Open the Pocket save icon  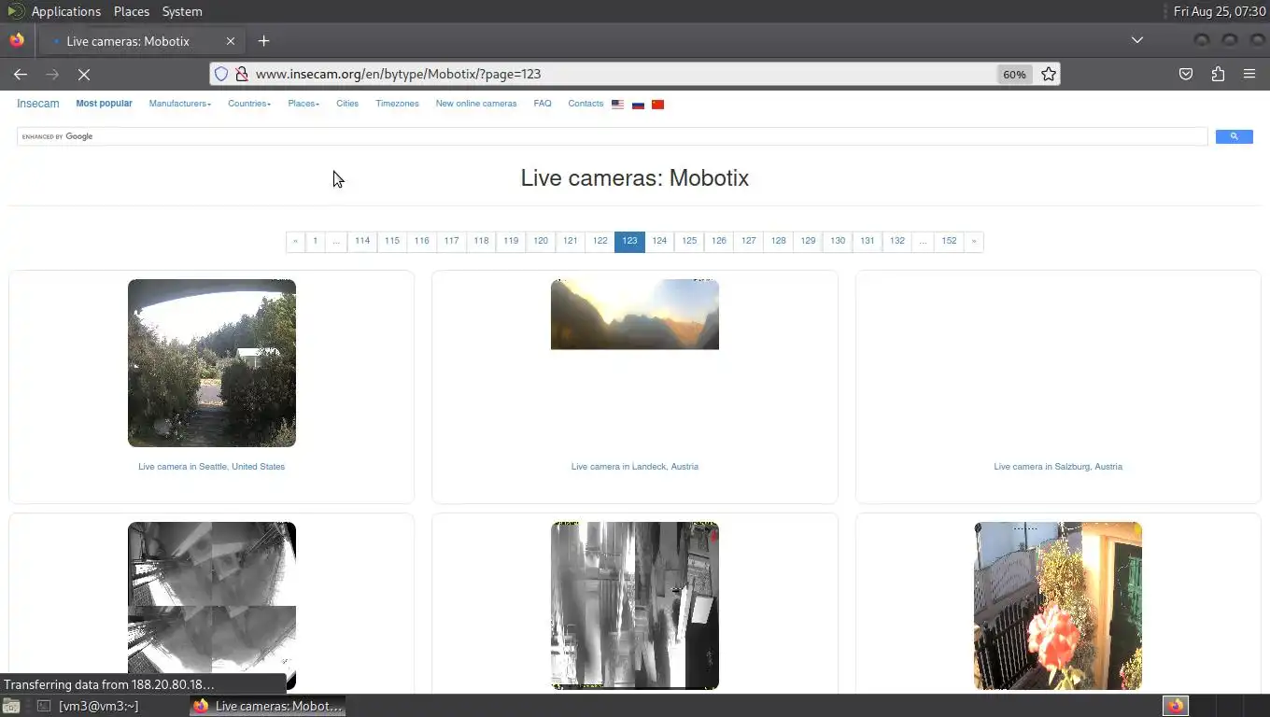[x=1186, y=74]
